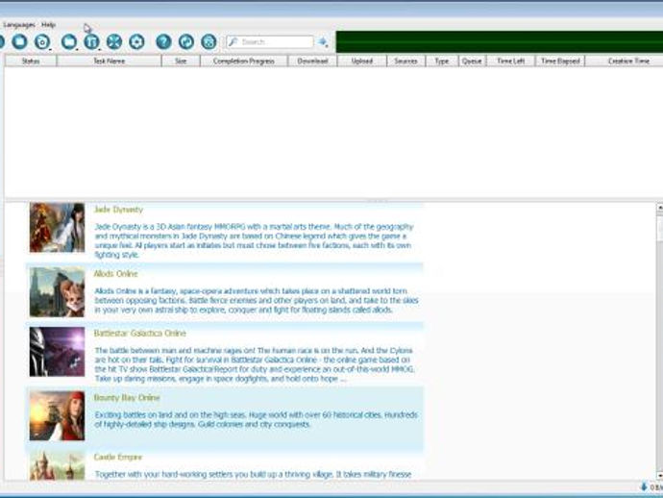Click the circular arrows refresh icon
This screenshot has height=498, width=663.
point(186,41)
